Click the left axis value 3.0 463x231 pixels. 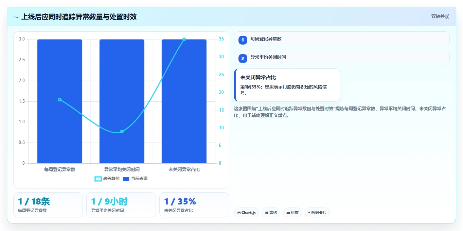pos(22,39)
